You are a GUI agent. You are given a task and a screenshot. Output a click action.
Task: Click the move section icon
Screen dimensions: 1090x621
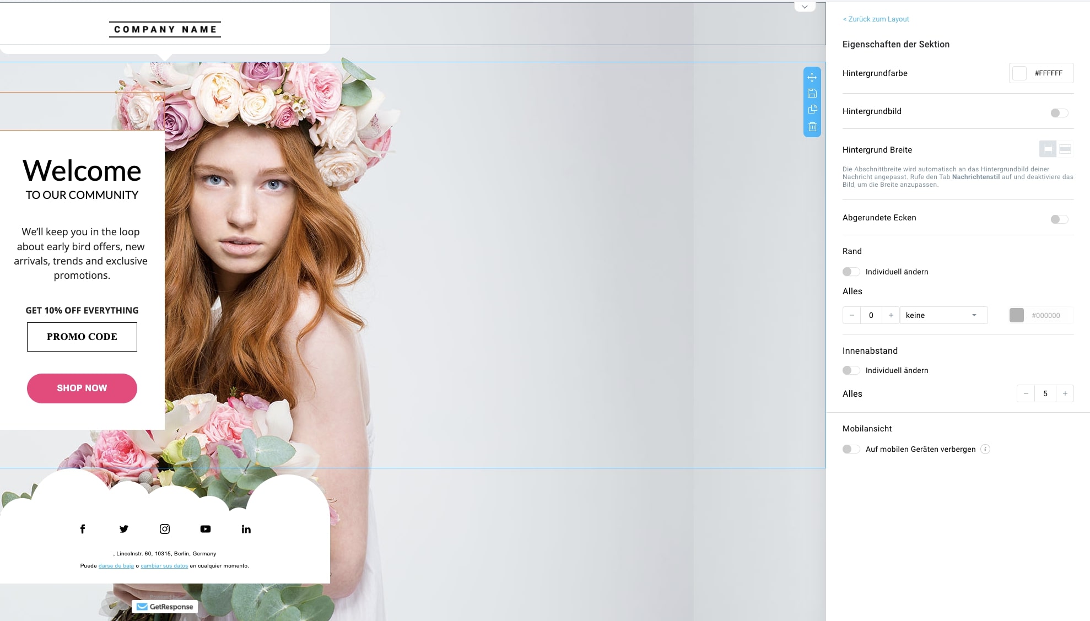[812, 77]
